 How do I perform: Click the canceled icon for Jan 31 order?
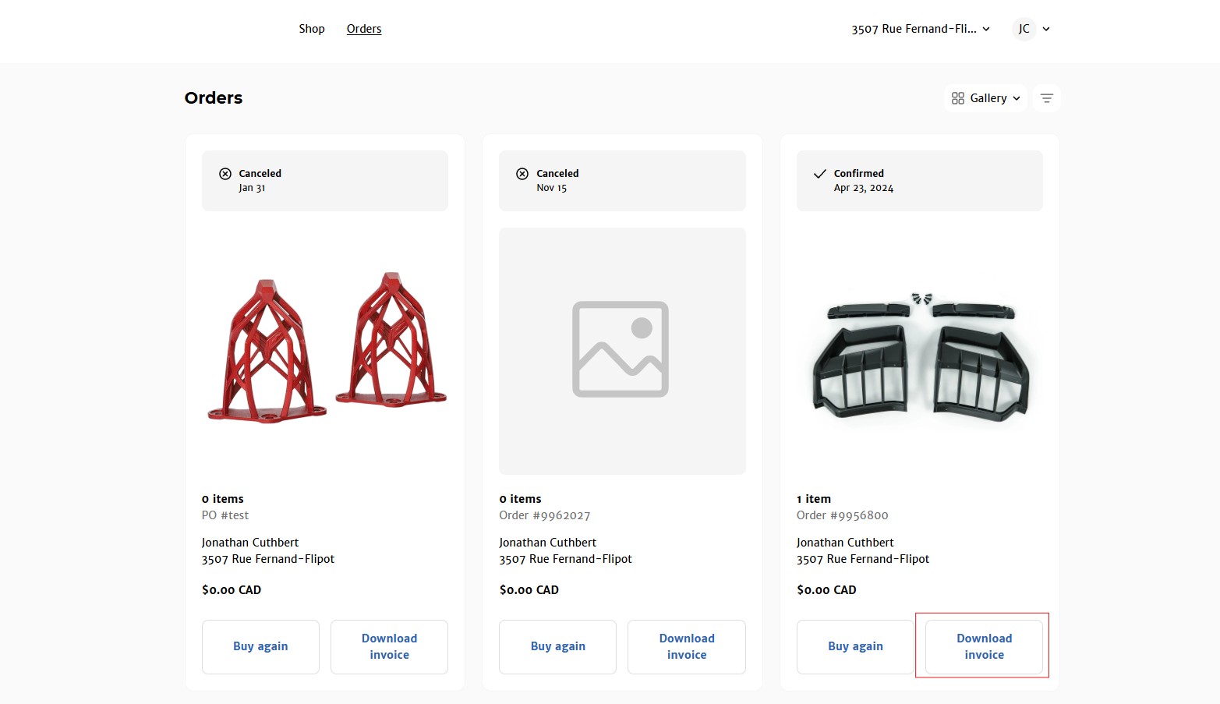tap(225, 174)
